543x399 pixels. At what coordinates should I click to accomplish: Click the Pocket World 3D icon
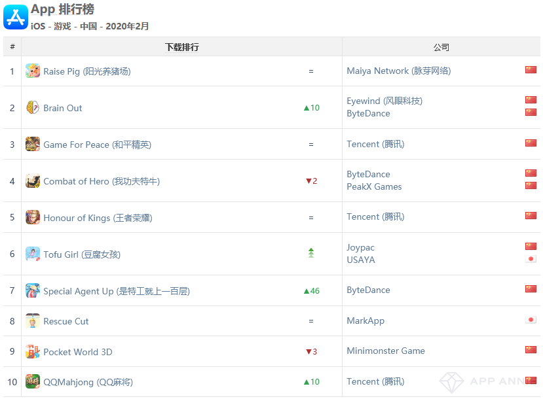[33, 352]
